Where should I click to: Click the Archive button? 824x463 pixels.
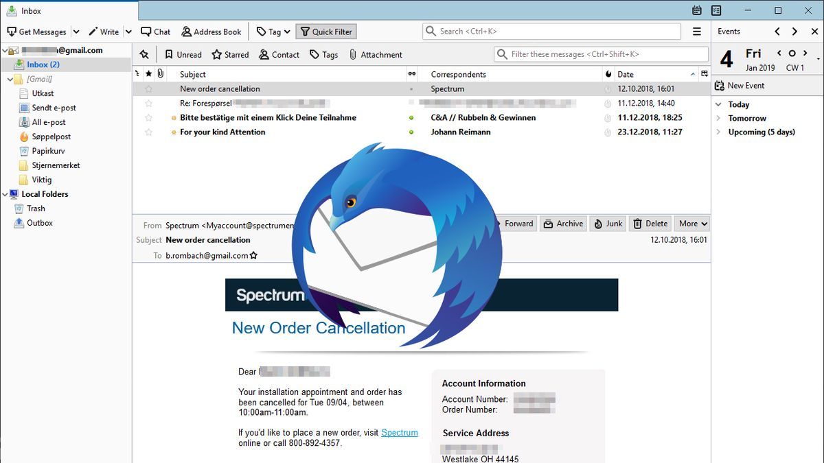pos(564,224)
